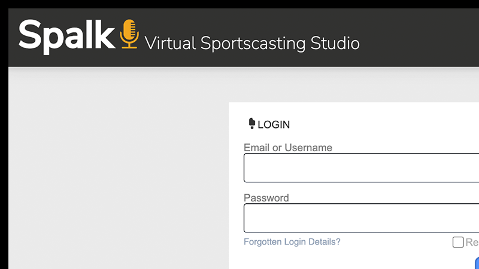Image resolution: width=479 pixels, height=269 pixels.
Task: Click the partially visible Remember label text
Action: pyautogui.click(x=472, y=242)
